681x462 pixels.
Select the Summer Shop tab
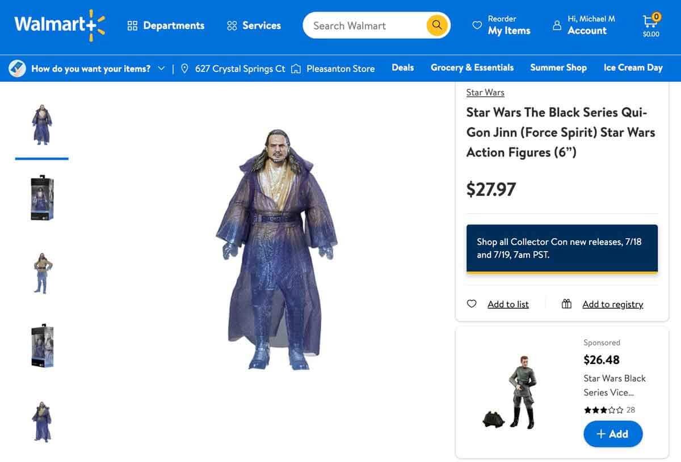coord(558,67)
